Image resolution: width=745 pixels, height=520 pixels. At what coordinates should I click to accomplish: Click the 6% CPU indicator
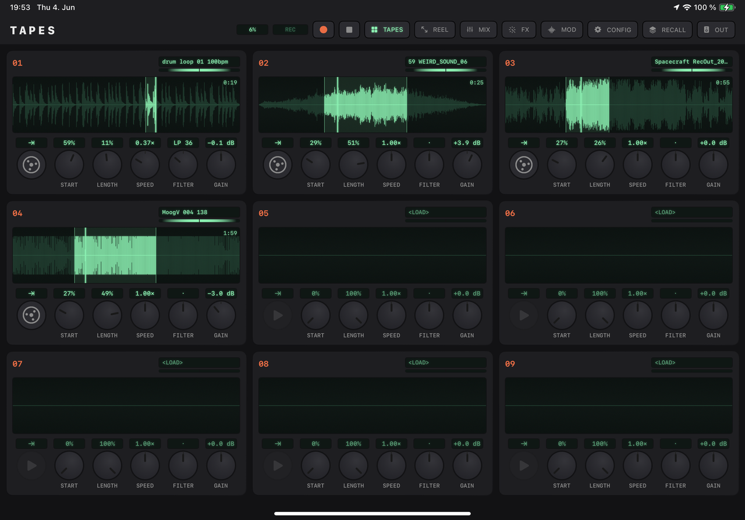253,30
